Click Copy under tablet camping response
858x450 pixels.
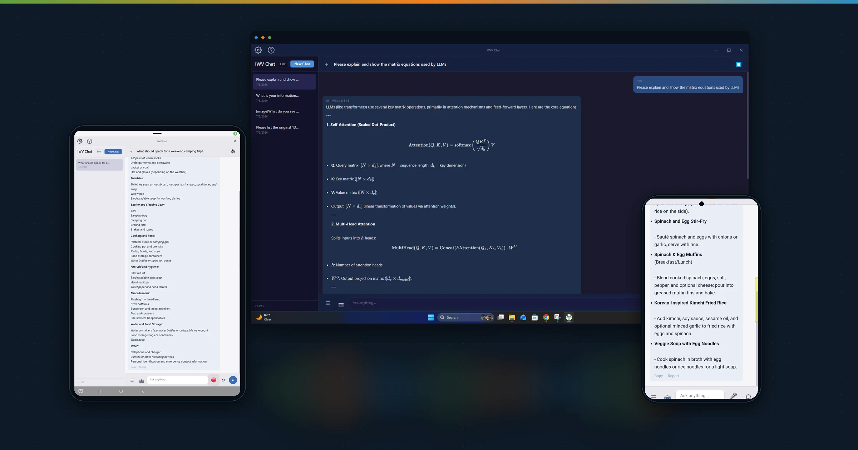pyautogui.click(x=133, y=367)
